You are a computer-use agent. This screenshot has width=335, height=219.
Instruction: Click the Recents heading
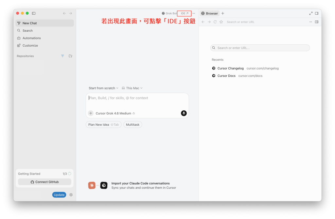[218, 60]
